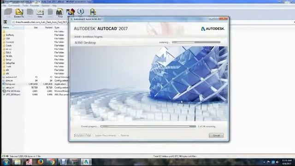Show hidden tray icons arrow
295x166 pixels.
tap(264, 162)
